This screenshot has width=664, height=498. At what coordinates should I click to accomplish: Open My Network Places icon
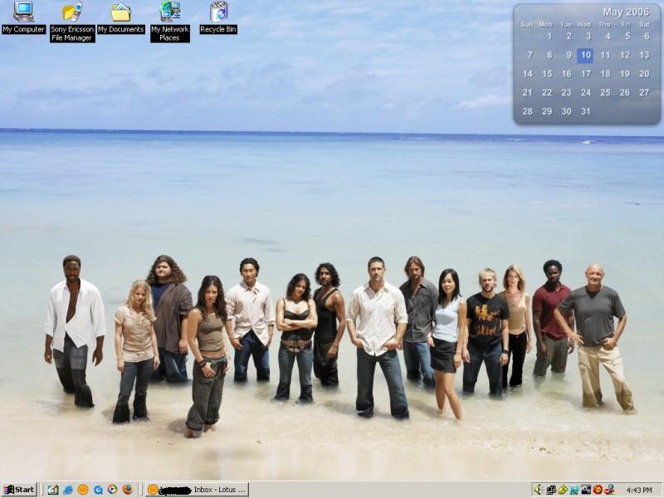point(170,22)
